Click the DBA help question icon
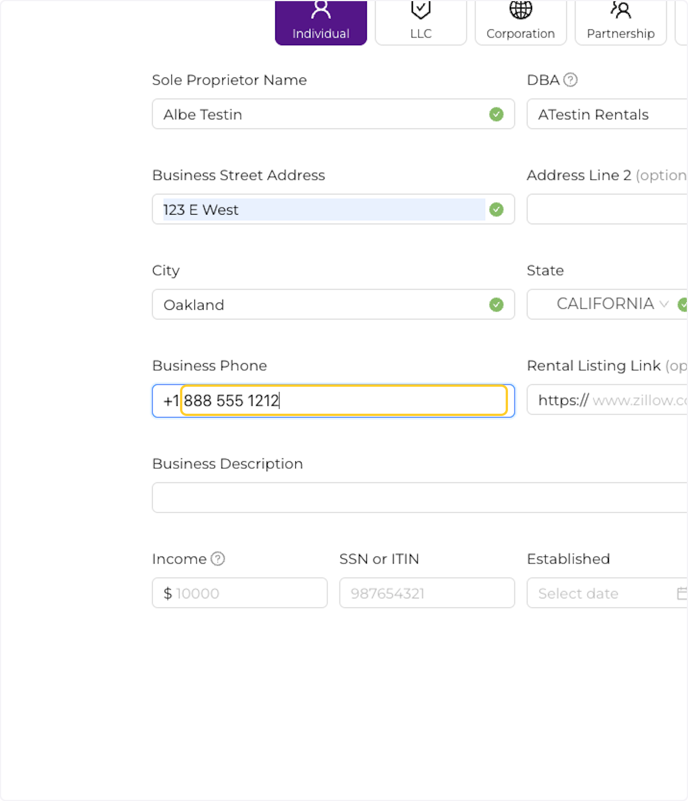Viewport: 688px width, 801px height. (x=570, y=80)
